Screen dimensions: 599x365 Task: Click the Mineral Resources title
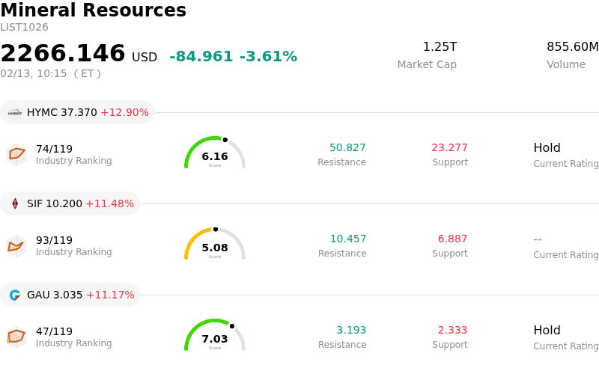(x=93, y=10)
